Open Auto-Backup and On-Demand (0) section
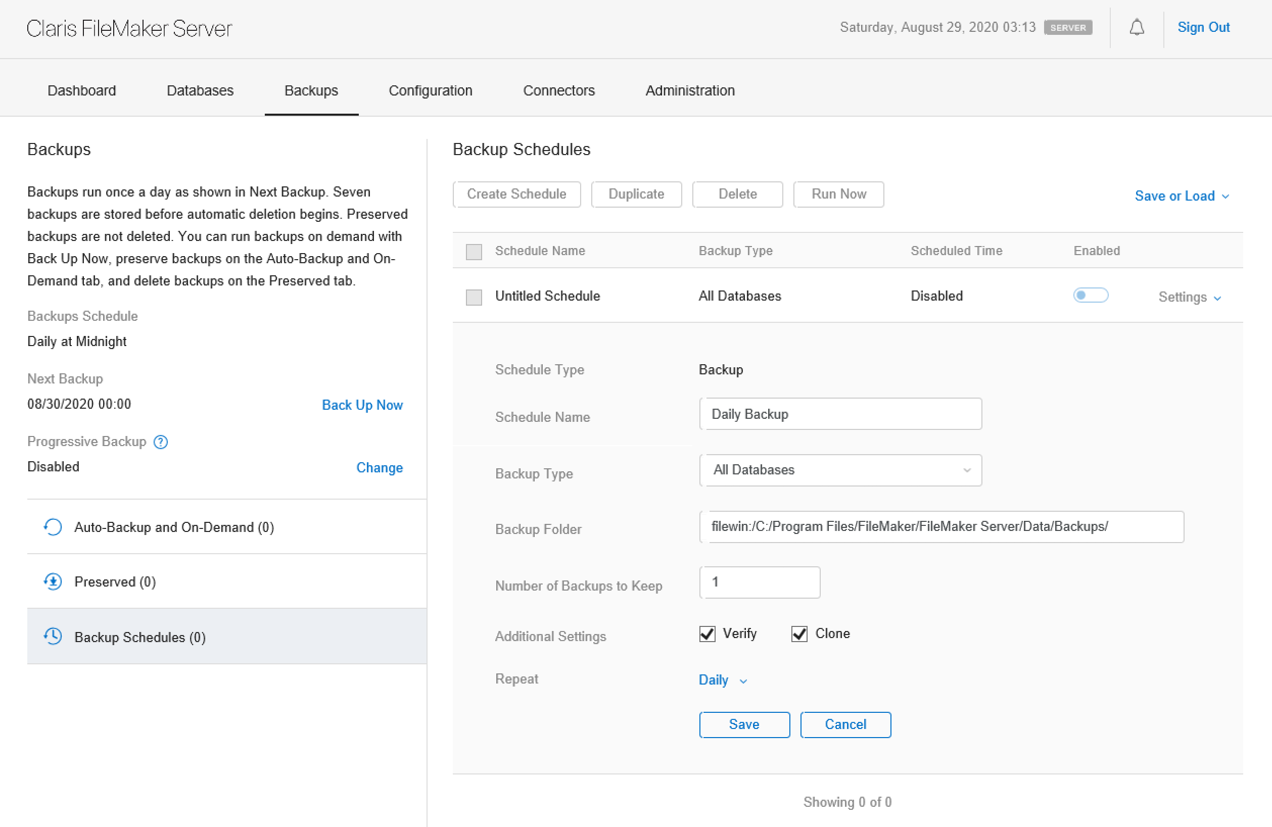Screen dimensions: 1272x827 coord(226,527)
